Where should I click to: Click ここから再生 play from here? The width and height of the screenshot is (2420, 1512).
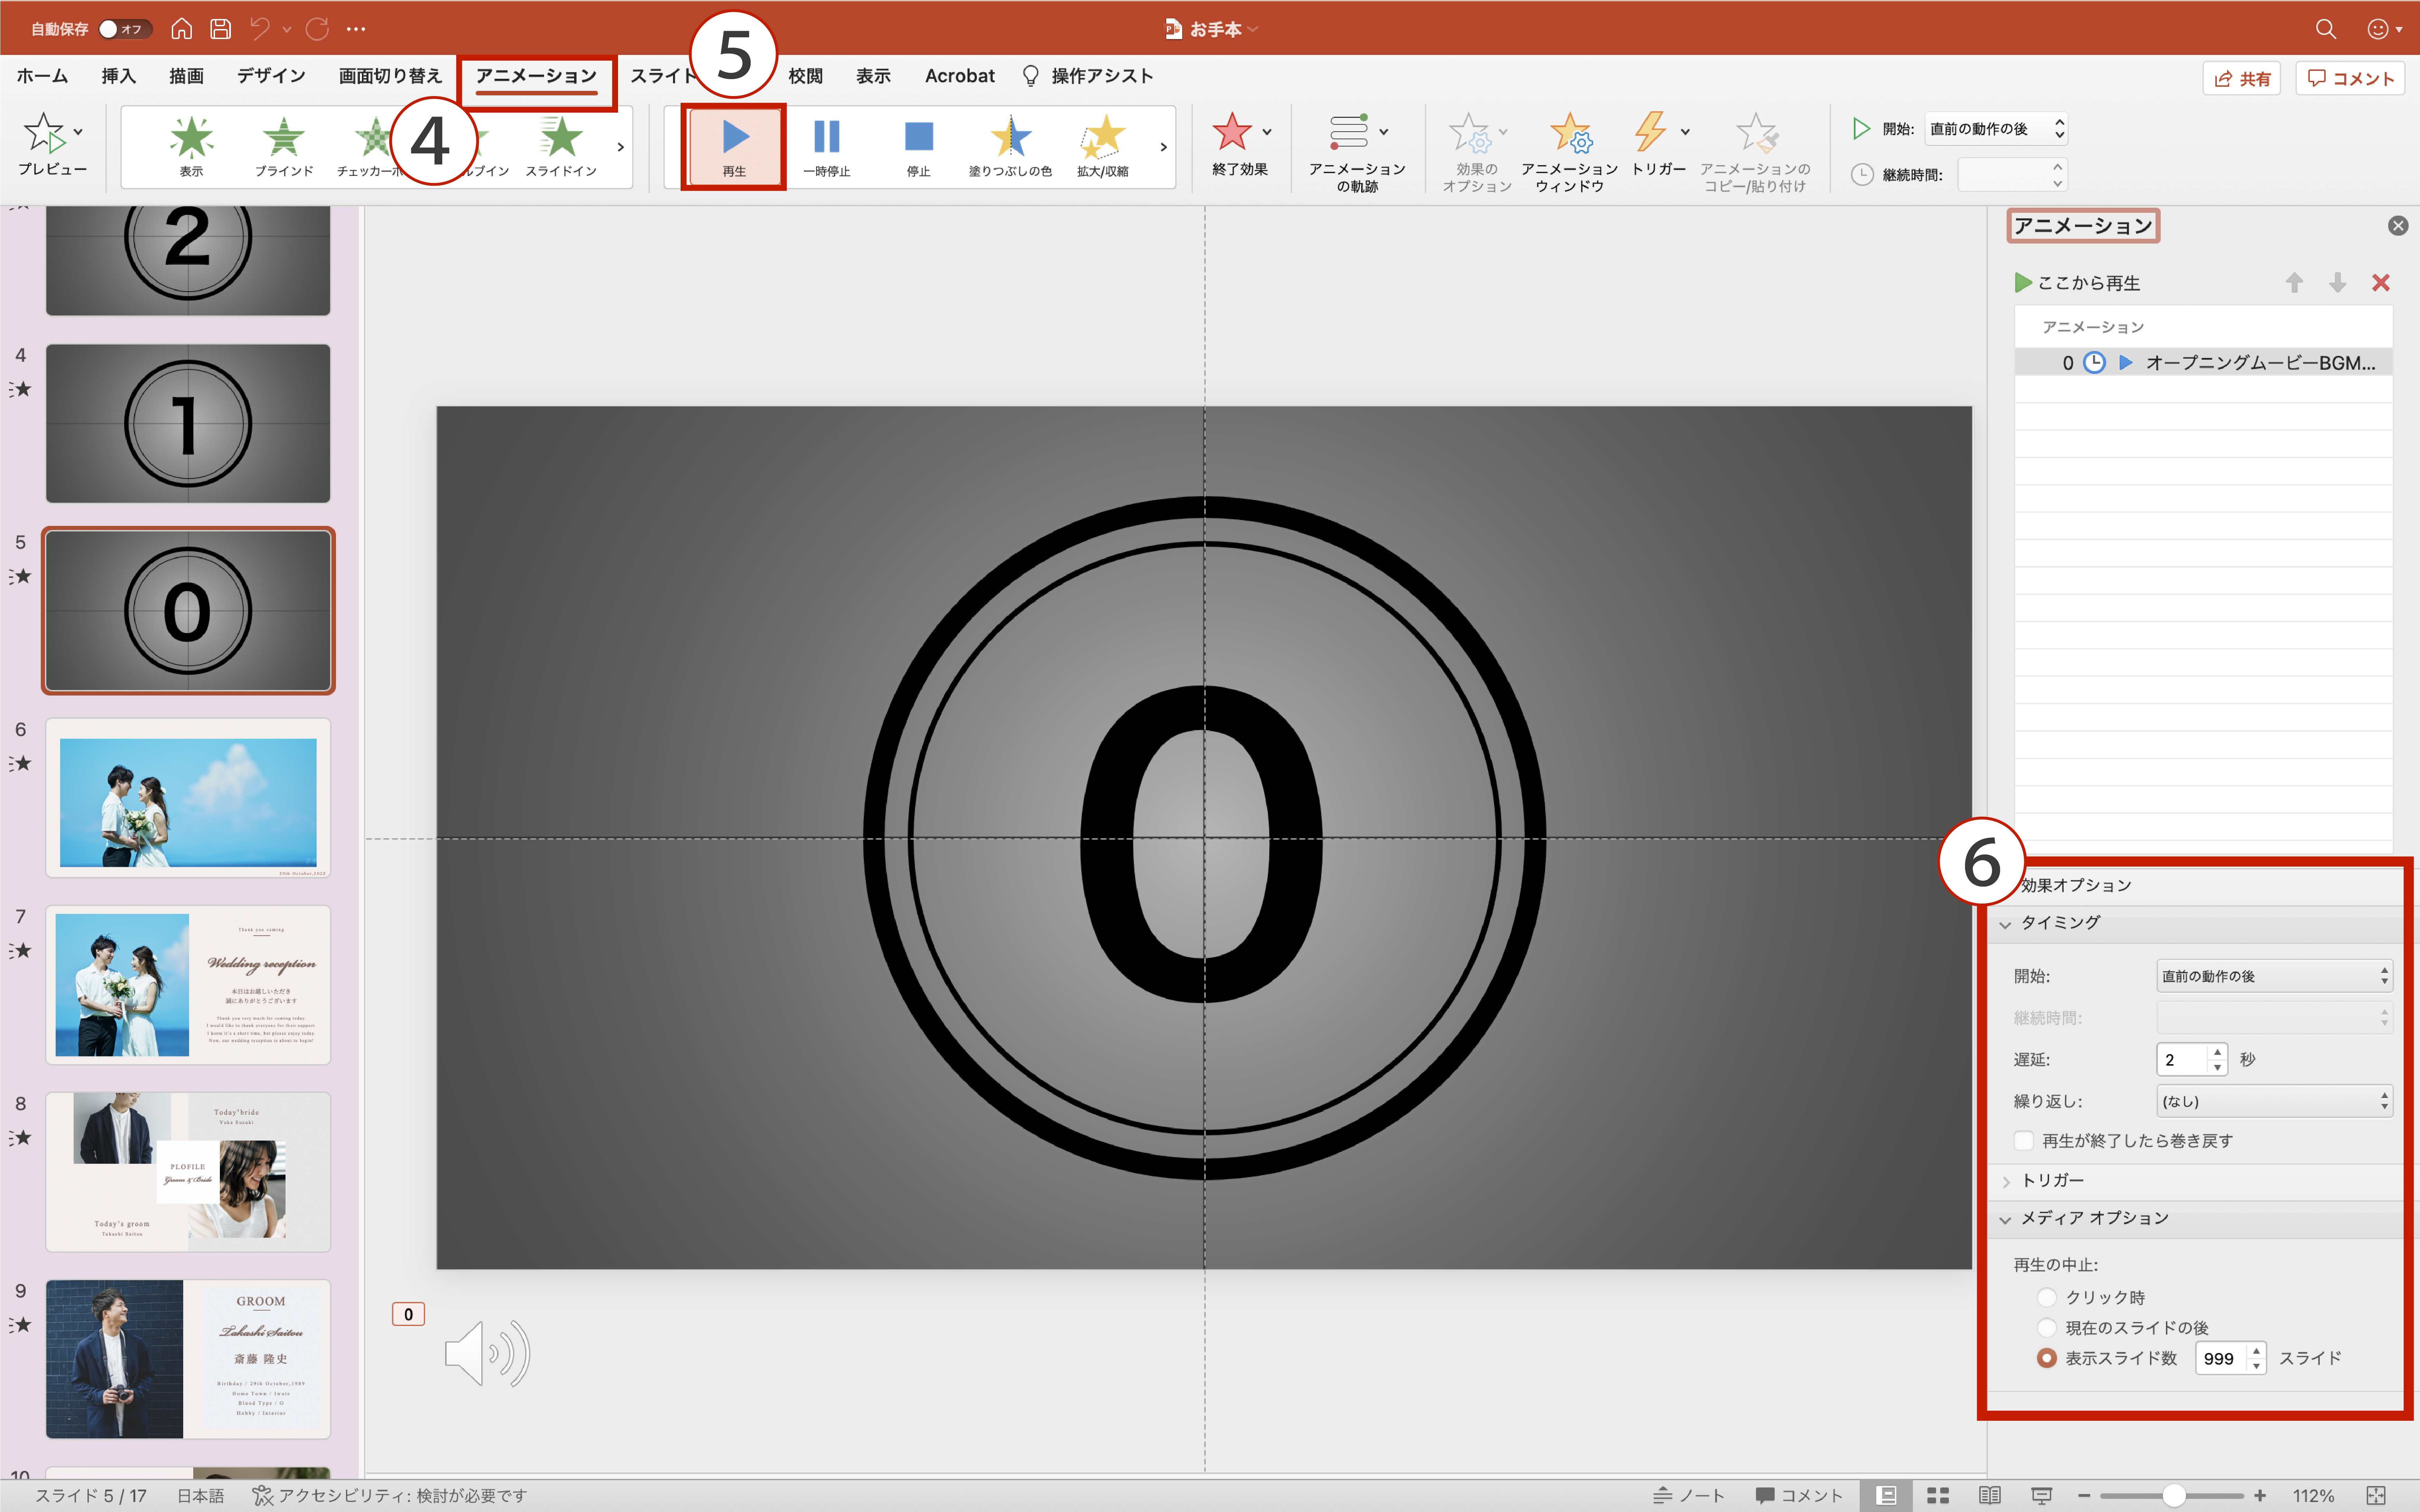click(x=2078, y=283)
